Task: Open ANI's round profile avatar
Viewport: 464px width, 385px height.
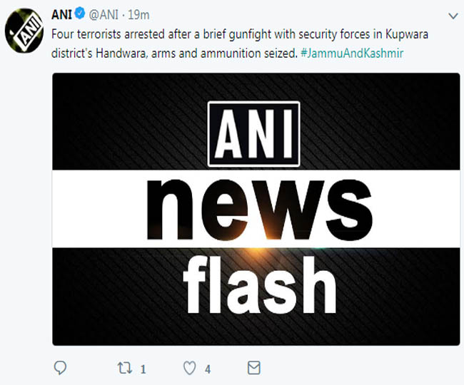Action: pos(24,31)
